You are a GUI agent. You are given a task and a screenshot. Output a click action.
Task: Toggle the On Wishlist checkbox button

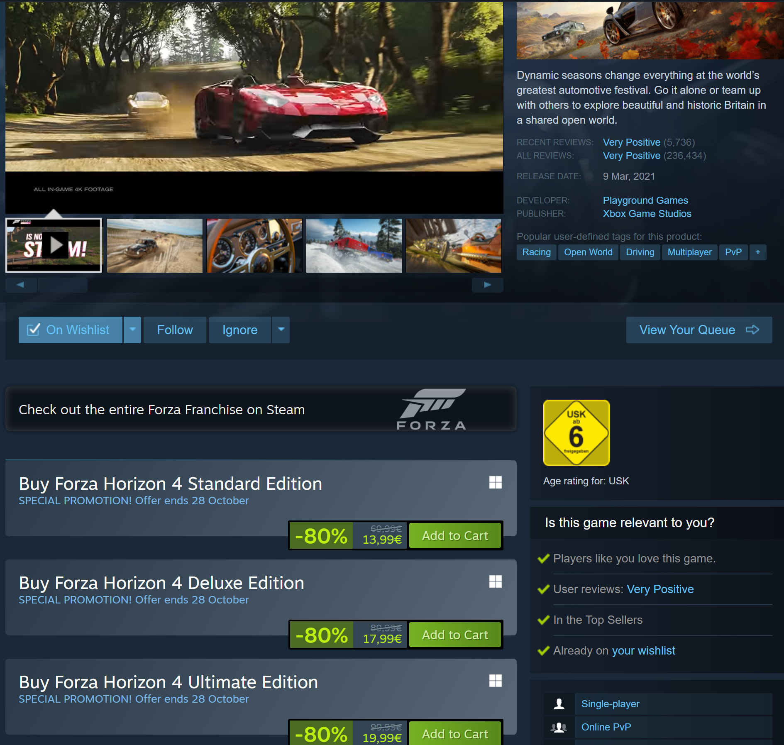[x=71, y=330]
